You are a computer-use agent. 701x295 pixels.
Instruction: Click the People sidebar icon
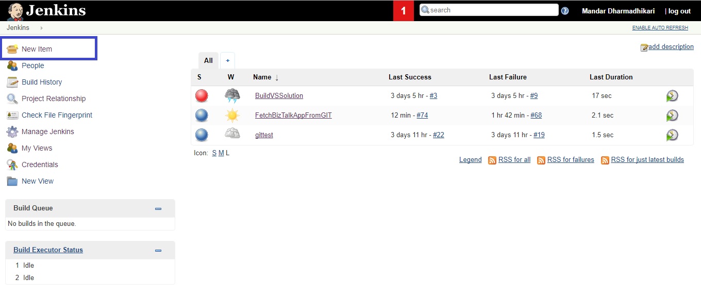pyautogui.click(x=12, y=65)
